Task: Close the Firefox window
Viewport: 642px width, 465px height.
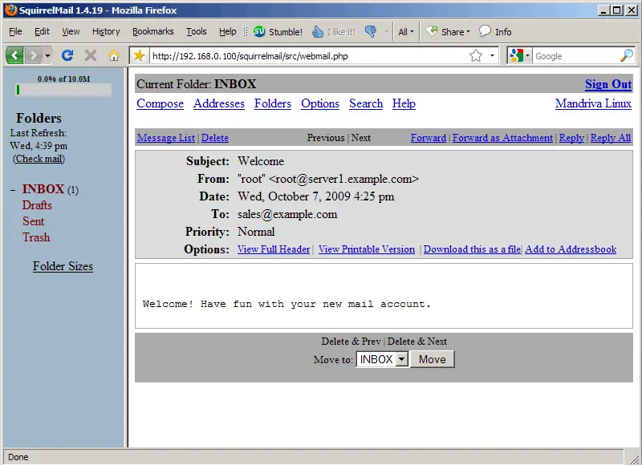Action: coord(632,10)
